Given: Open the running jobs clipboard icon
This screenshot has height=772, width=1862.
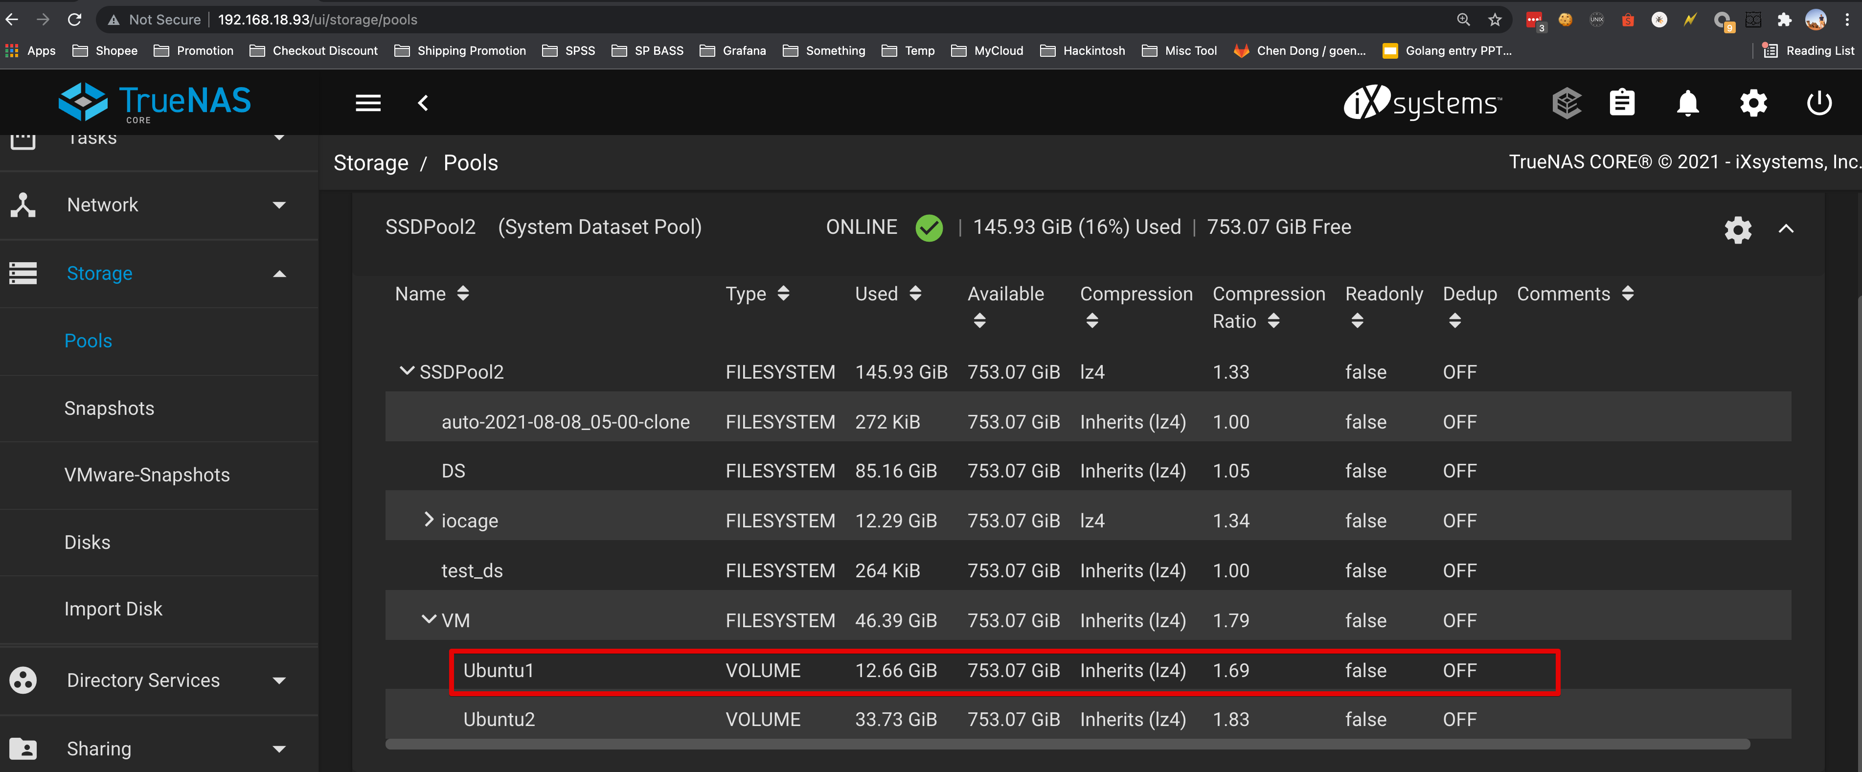Looking at the screenshot, I should (x=1622, y=103).
